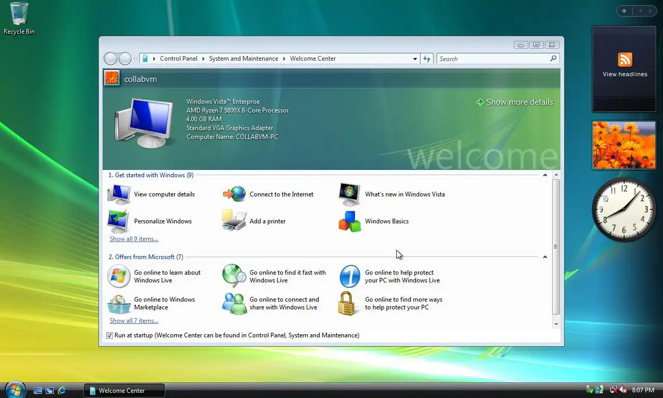Open the recent pages dropdown arrow
Viewport: 663px width, 398px height.
[x=135, y=59]
